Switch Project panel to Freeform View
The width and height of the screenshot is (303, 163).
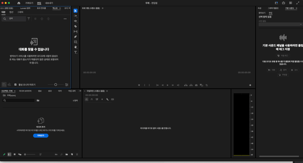coord(20,154)
